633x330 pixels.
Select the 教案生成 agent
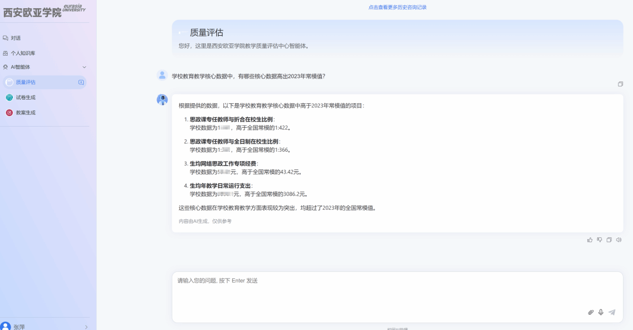click(x=25, y=113)
